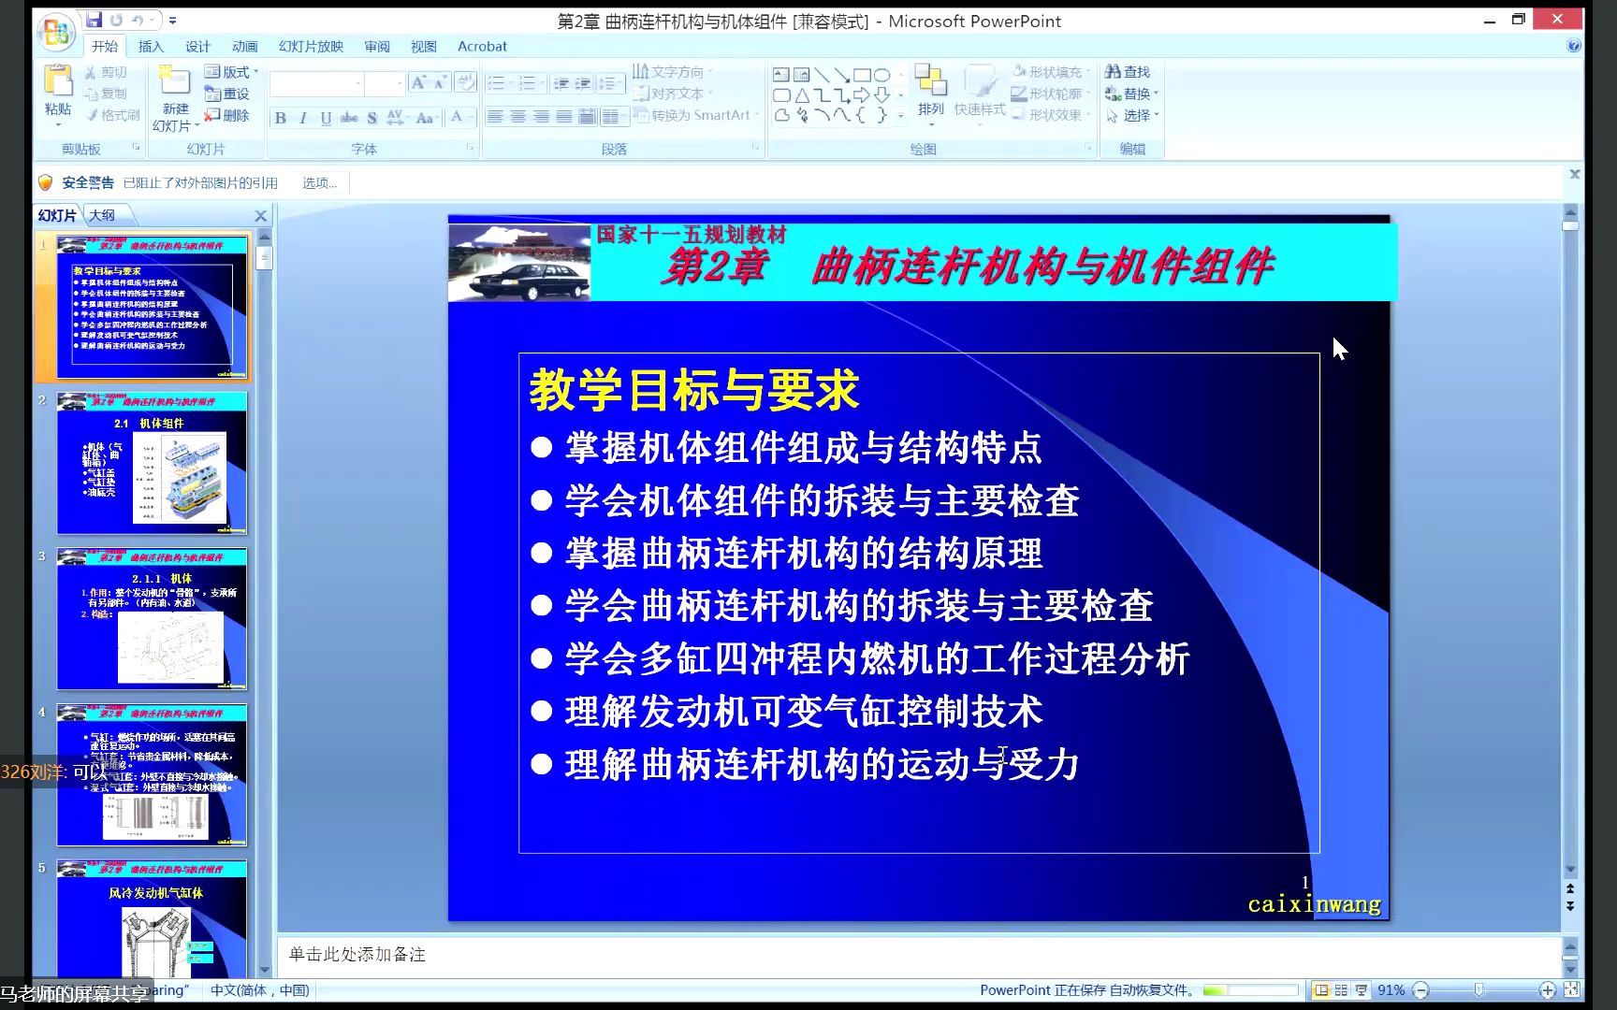Image resolution: width=1617 pixels, height=1010 pixels.
Task: Save the presentation from quick access toolbar
Action: [x=94, y=20]
